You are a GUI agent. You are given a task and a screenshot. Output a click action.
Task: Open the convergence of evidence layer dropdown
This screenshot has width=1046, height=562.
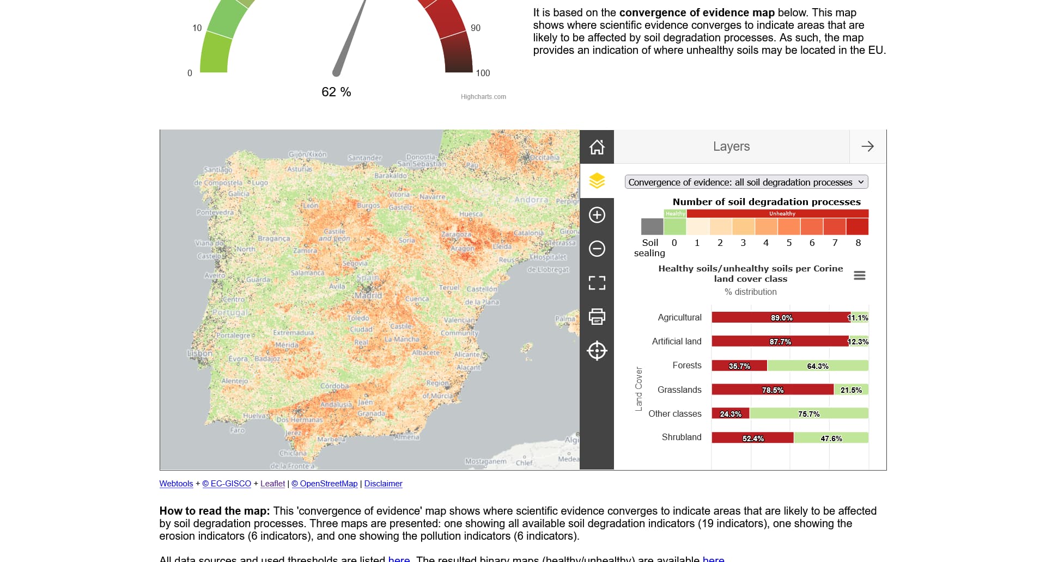(746, 182)
